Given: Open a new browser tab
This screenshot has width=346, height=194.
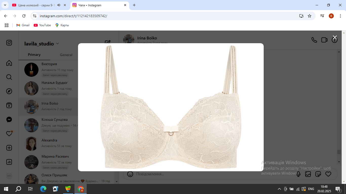Looking at the screenshot, I should point(134,5).
